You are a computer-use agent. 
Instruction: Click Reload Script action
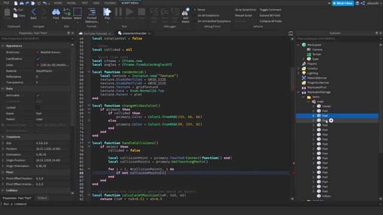coord(244,16)
